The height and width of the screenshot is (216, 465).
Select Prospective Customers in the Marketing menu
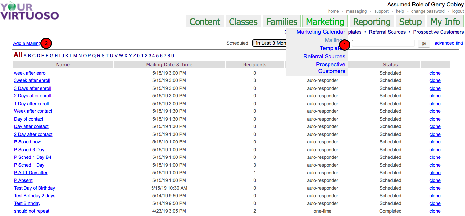(x=330, y=68)
